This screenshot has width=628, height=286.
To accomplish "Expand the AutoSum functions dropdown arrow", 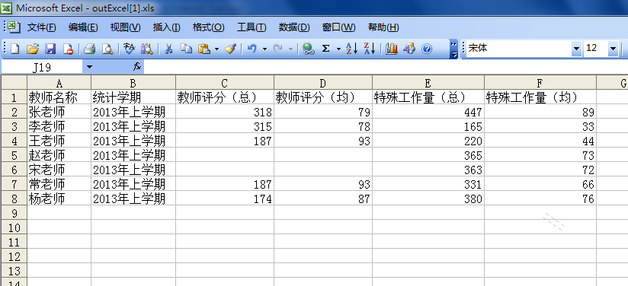I will click(338, 49).
